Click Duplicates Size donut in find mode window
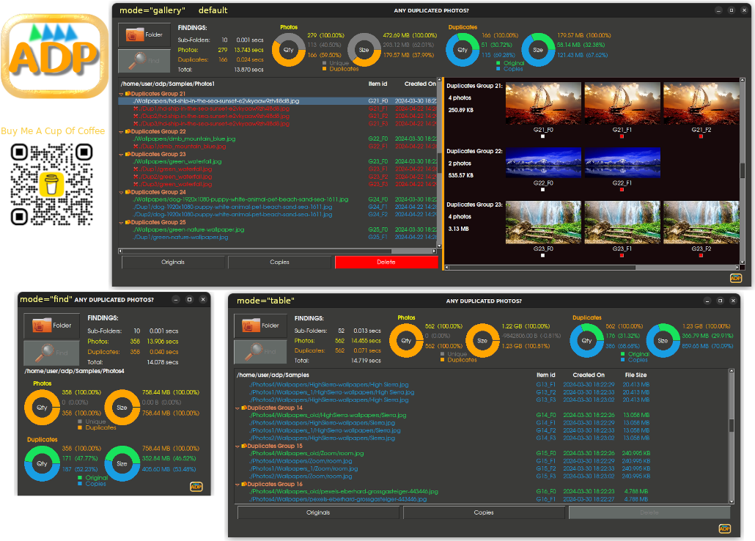Viewport: 755px width, 541px height. click(122, 463)
